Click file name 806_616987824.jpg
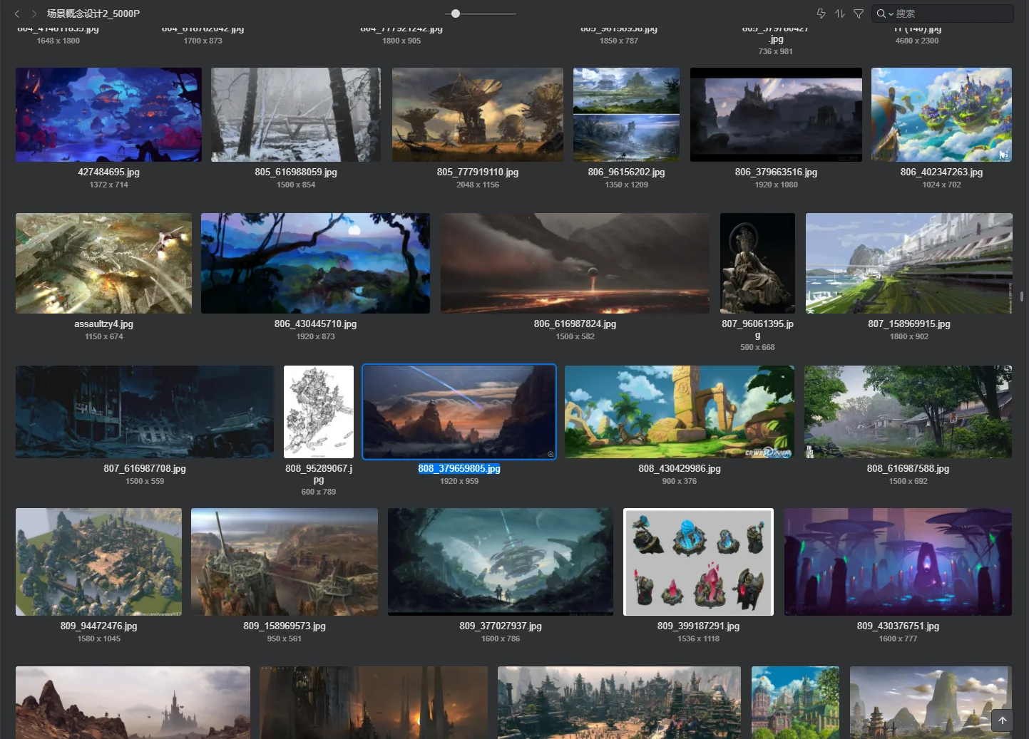The height and width of the screenshot is (739, 1029). 575,324
